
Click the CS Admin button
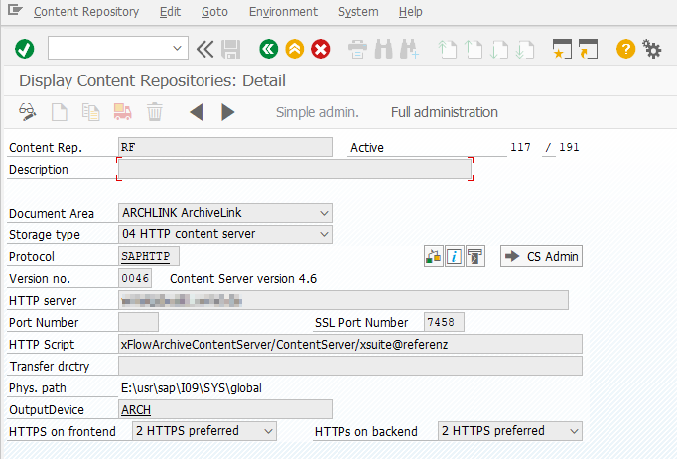click(x=541, y=257)
